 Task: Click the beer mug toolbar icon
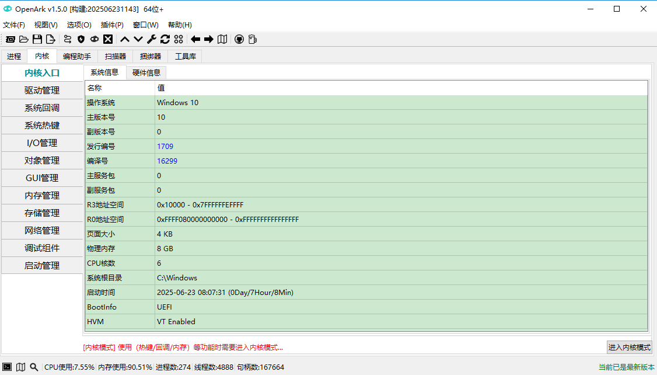[252, 39]
